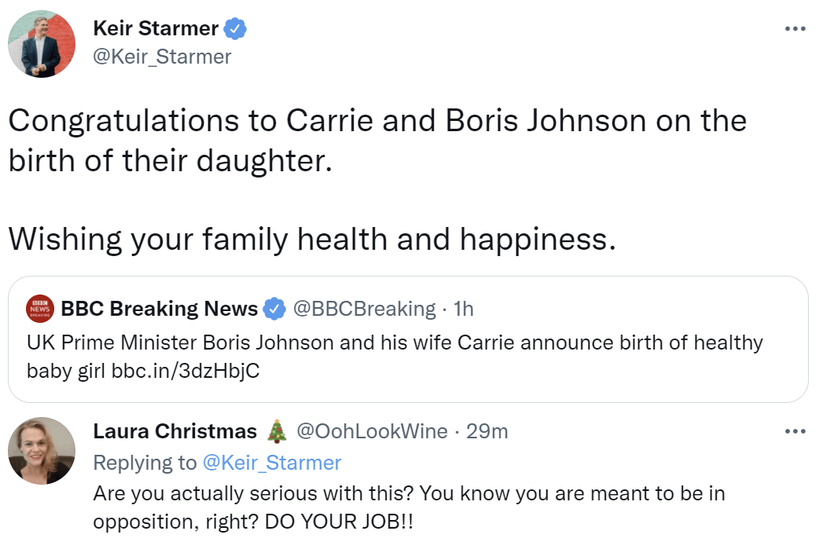This screenshot has width=819, height=542.
Task: Click Keir Starmer's profile picture
Action: click(42, 44)
